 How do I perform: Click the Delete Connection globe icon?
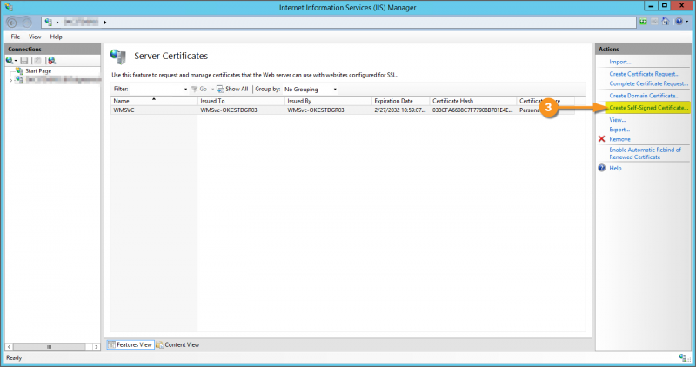pos(51,60)
